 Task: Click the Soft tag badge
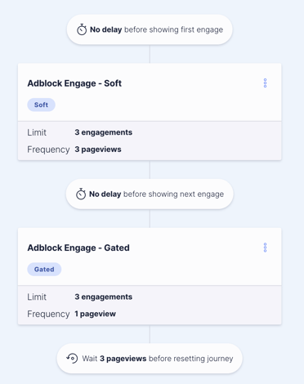(41, 105)
